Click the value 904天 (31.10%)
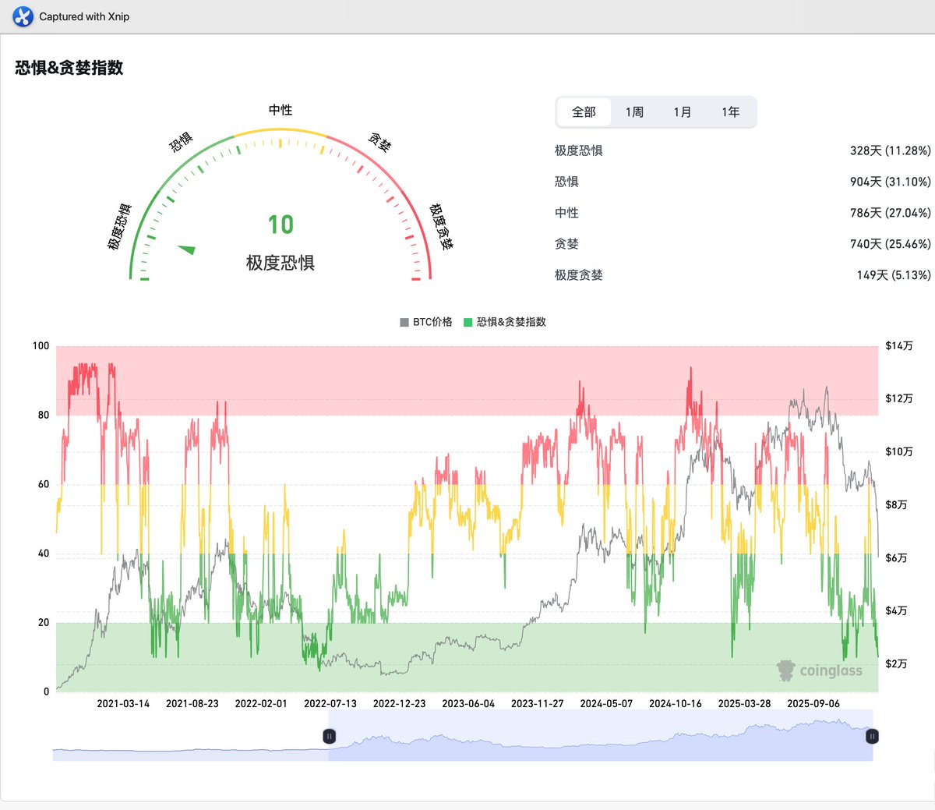The image size is (935, 810). 890,182
